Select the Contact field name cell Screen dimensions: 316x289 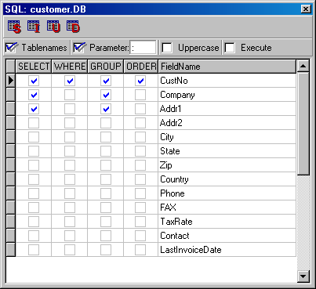(227, 236)
